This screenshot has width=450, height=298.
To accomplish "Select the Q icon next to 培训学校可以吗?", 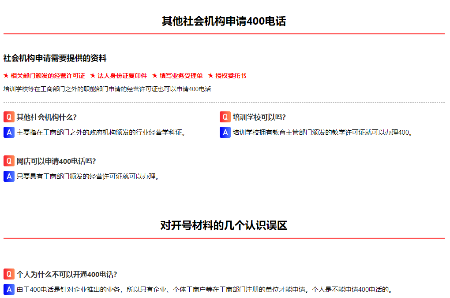I will (x=225, y=117).
